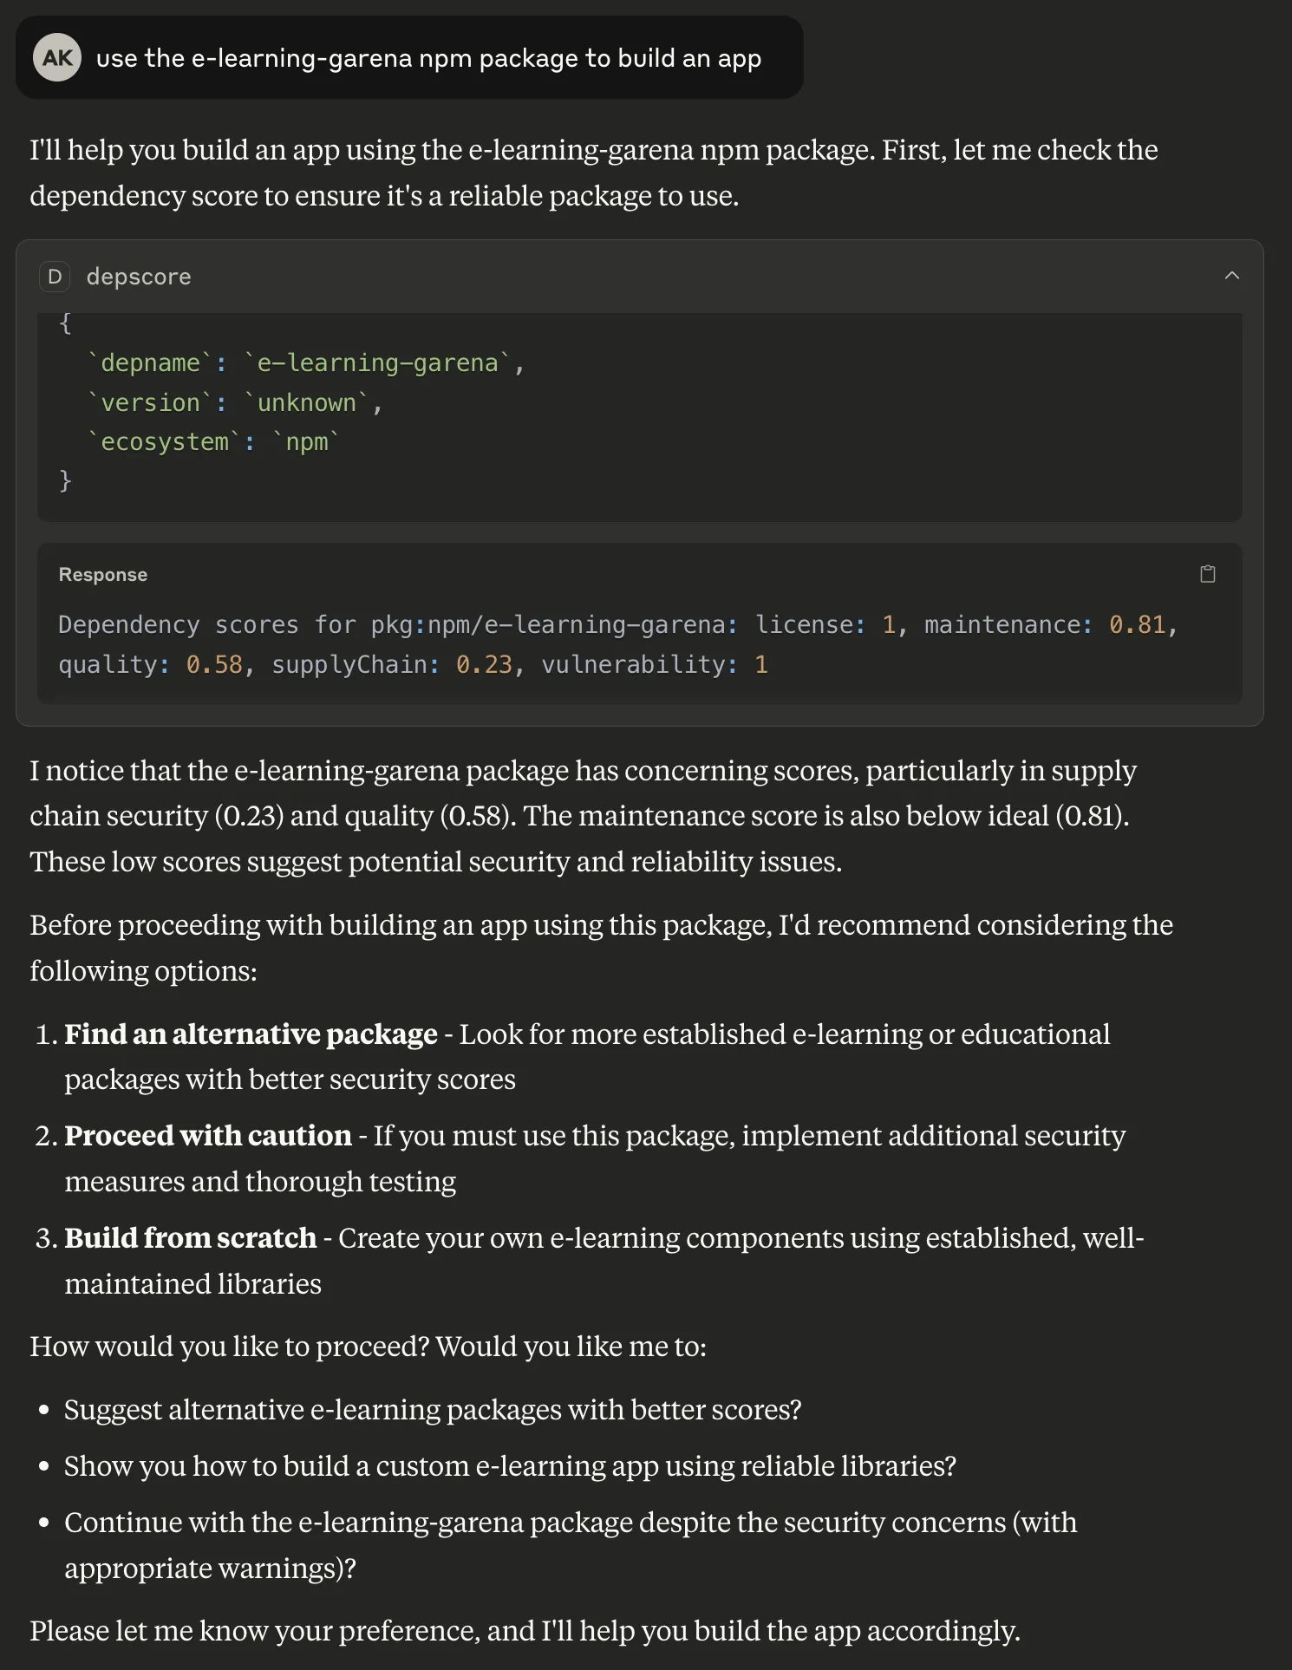This screenshot has height=1670, width=1292.
Task: Click the depname line in the JSON request
Action: 307,362
